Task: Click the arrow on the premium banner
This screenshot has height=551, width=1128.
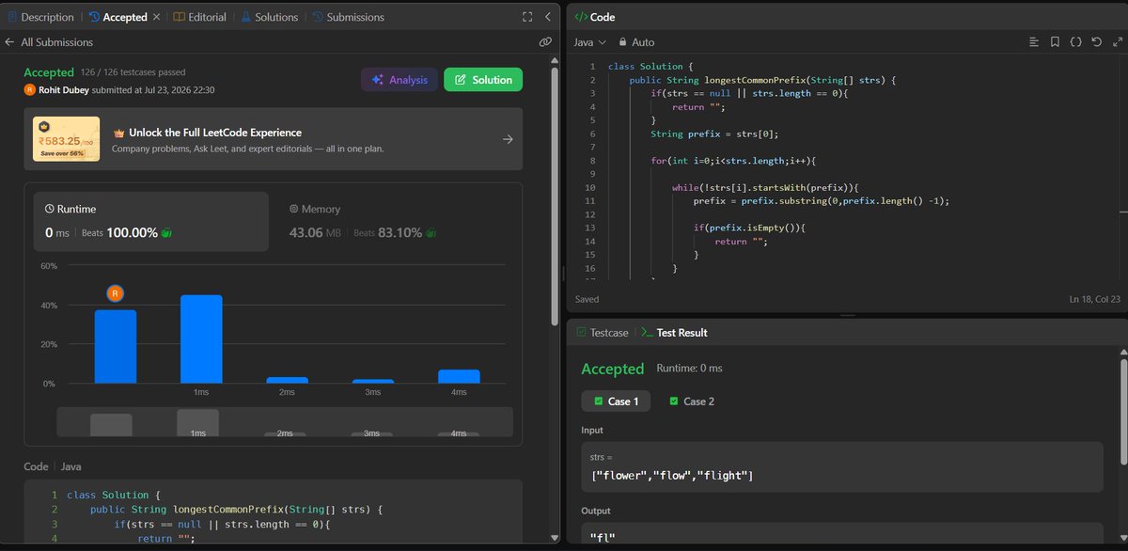Action: pos(508,139)
